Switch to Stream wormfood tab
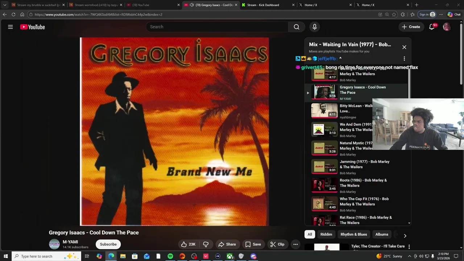This screenshot has width=464, height=261. point(94,5)
